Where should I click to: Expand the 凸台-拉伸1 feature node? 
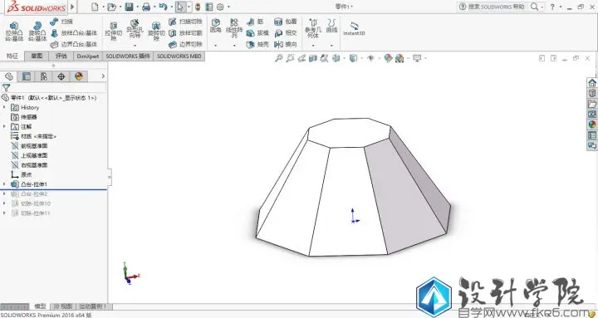[5, 184]
